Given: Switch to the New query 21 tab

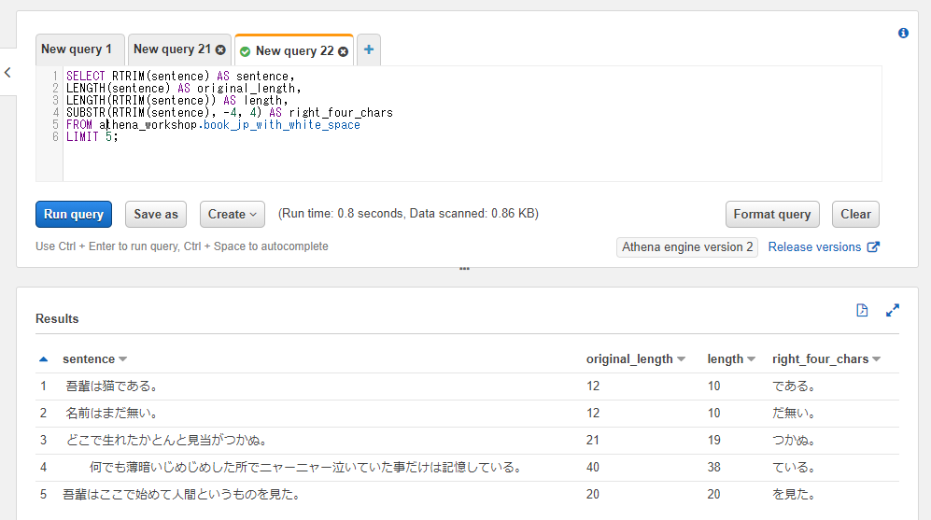Looking at the screenshot, I should click(x=172, y=49).
